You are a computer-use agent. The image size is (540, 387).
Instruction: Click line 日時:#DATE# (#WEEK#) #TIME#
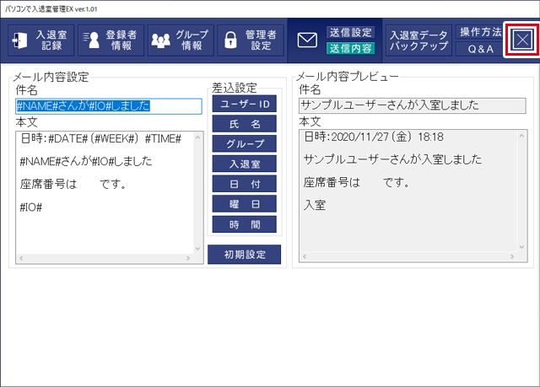101,138
